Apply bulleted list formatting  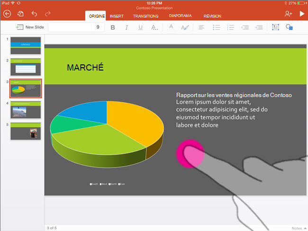click(216, 27)
